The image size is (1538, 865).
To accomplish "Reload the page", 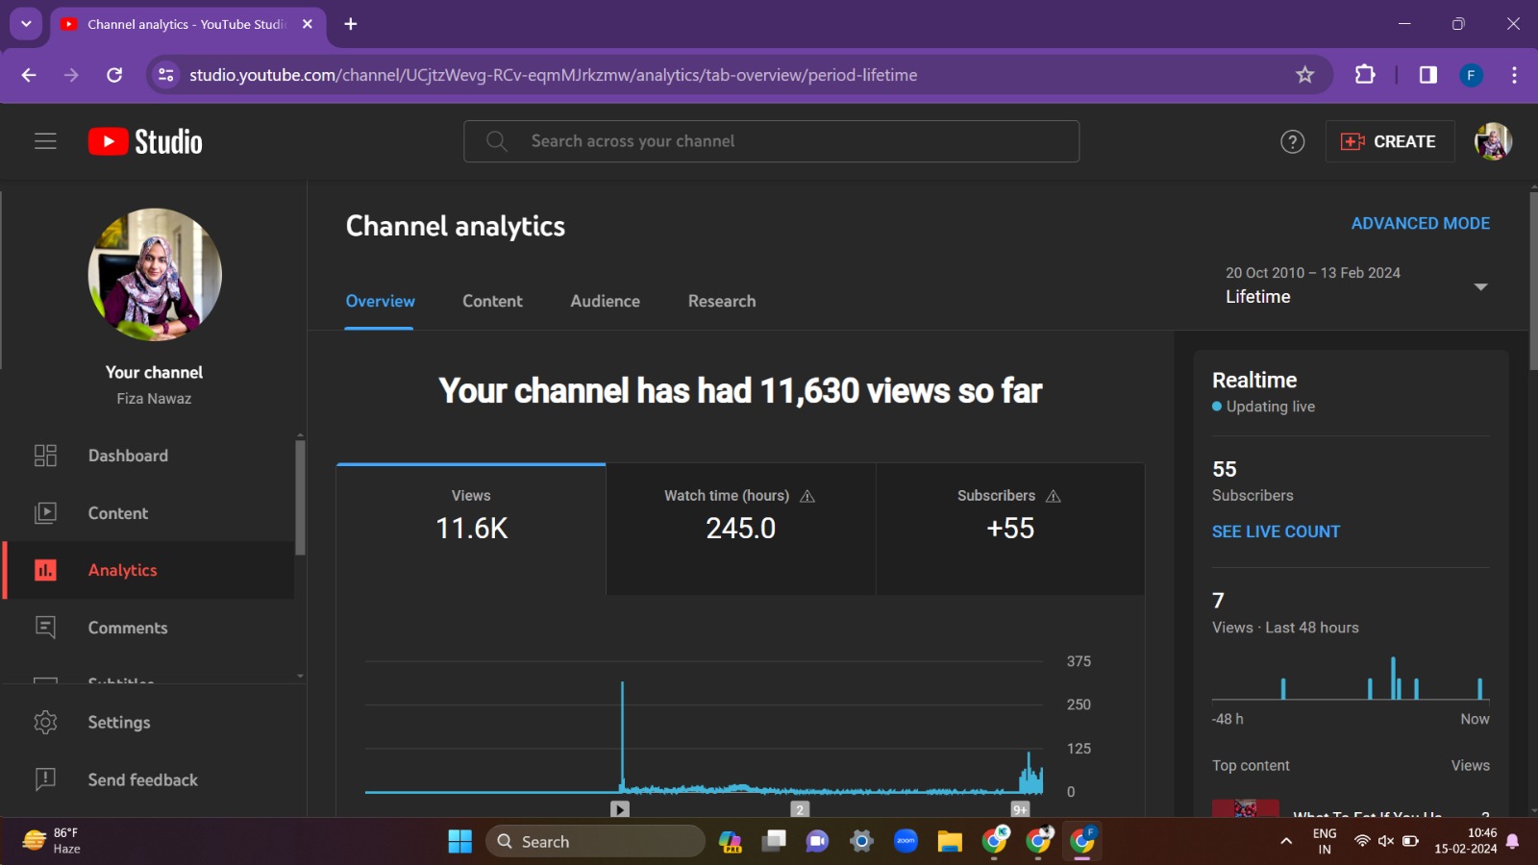I will click(114, 75).
